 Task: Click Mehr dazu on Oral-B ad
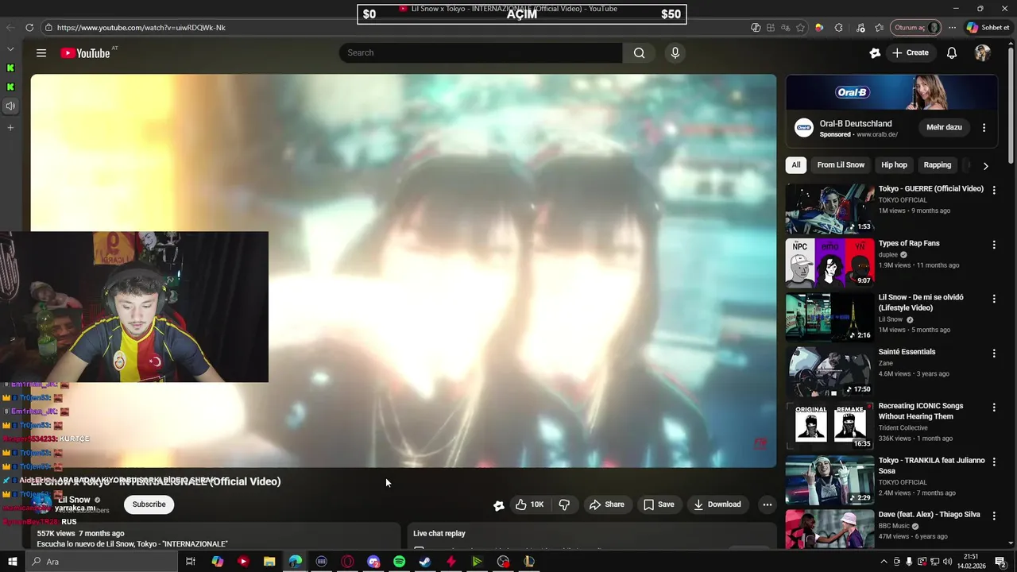[x=944, y=127]
